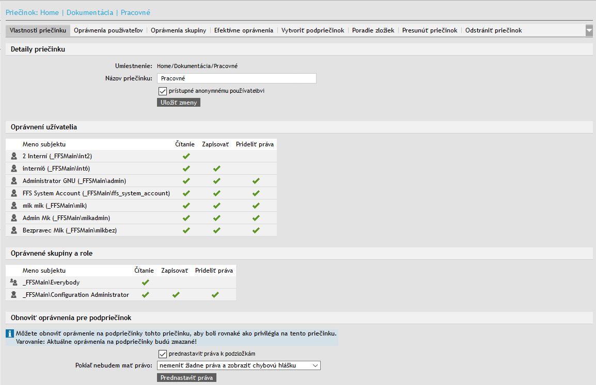Click the Prednastaviť práva button
This screenshot has height=385, width=596.
pyautogui.click(x=186, y=378)
